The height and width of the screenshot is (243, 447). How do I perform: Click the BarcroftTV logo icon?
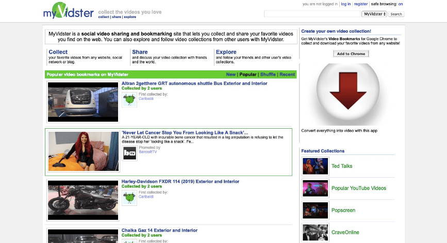(129, 153)
